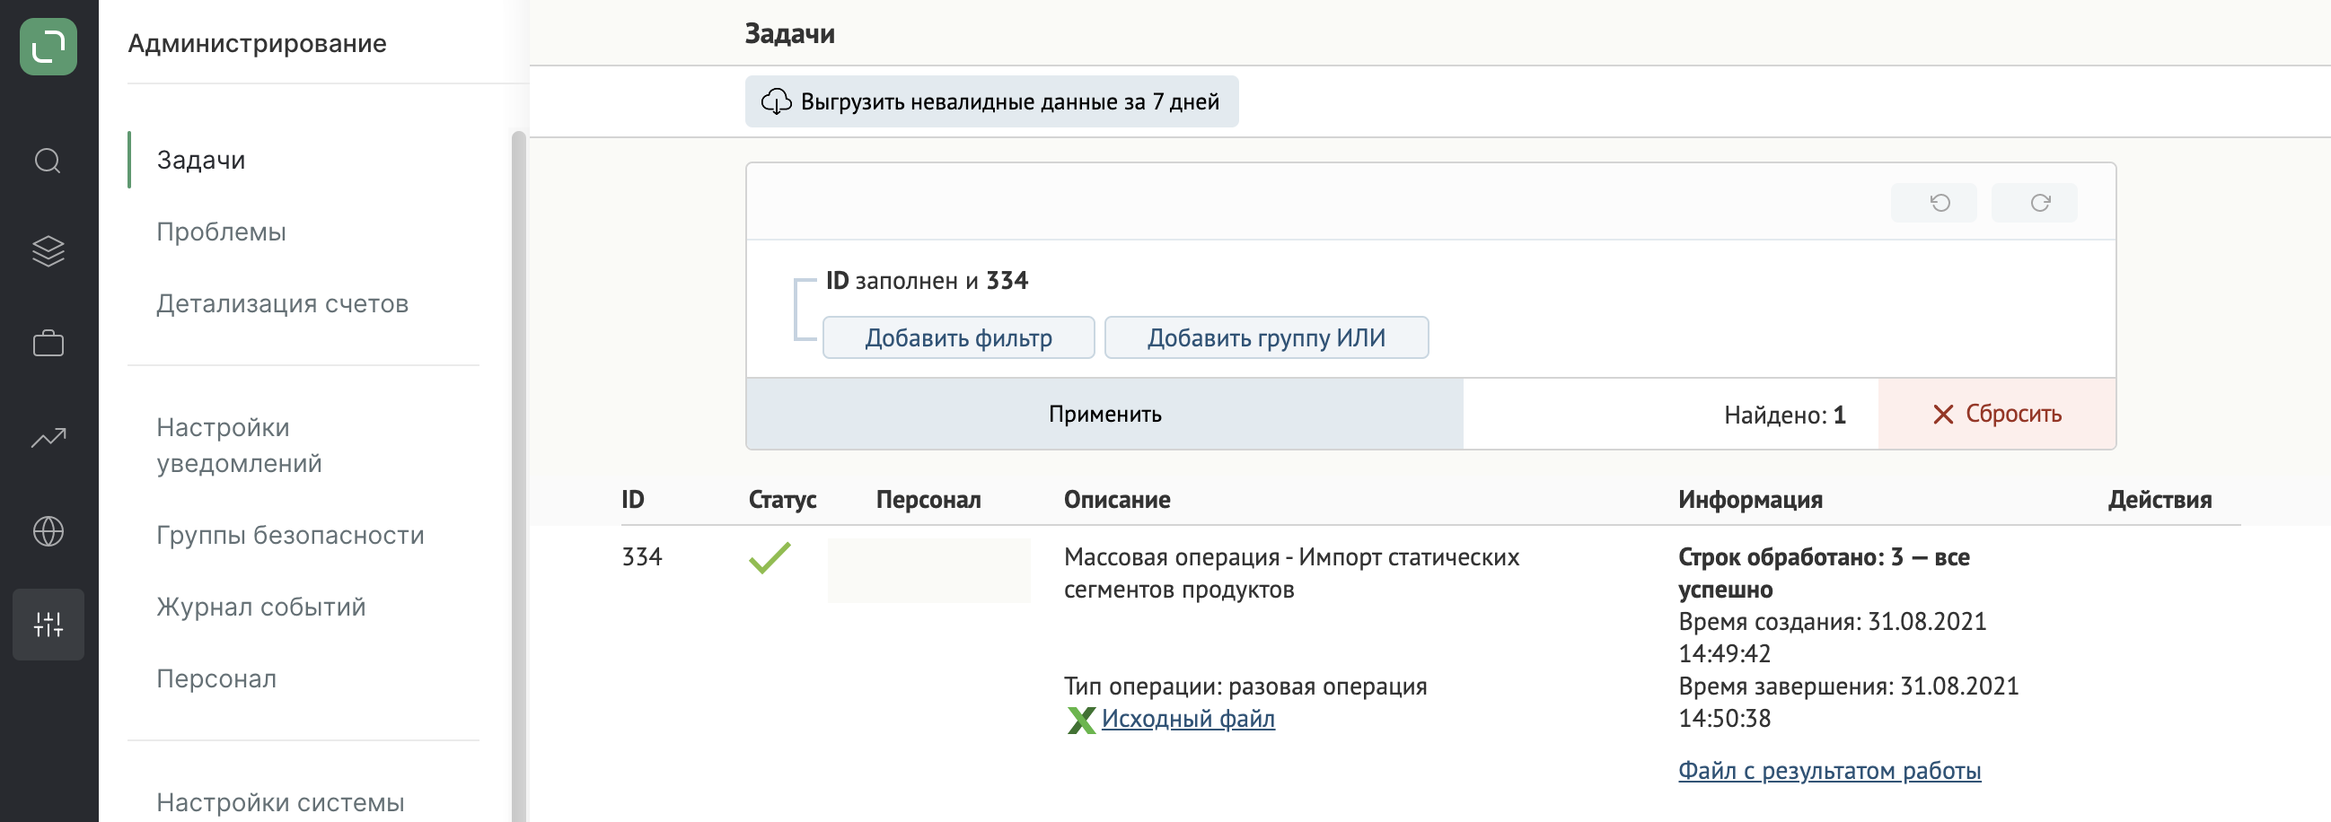Open Персонал menu item
This screenshot has width=2331, height=822.
(x=216, y=678)
